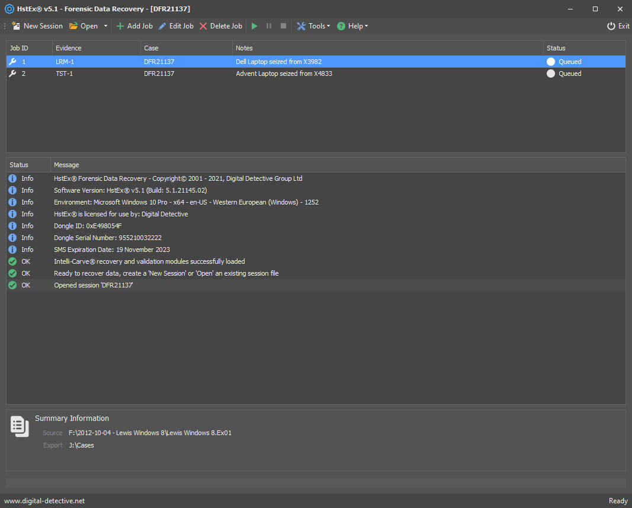Screen dimensions: 632x508
Task: Click the Ready status text
Action: click(x=618, y=501)
